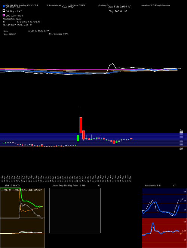Click the 'SI 14/3: 54.47 / 54.83' value
Viewport: 187px width, 248px height.
point(29,22)
